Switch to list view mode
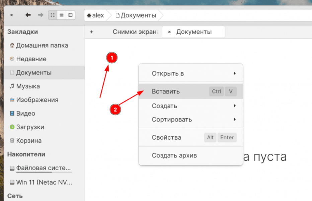Image resolution: width=312 pixels, height=201 pixels. click(61, 15)
